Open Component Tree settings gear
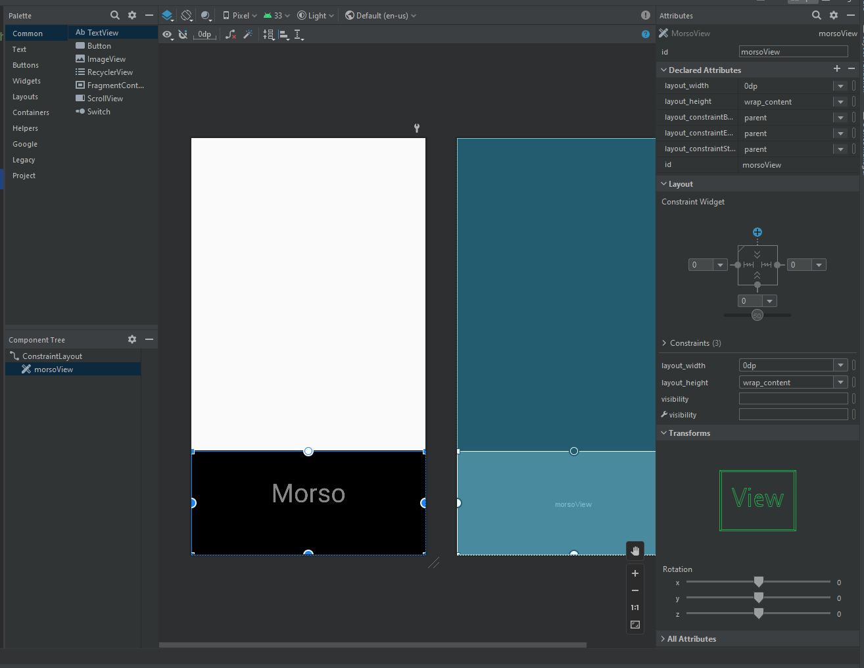 [x=132, y=339]
